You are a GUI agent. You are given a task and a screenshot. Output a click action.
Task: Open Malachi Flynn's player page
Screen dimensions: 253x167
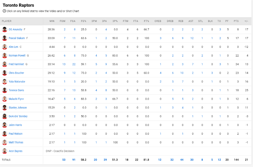pos(16,99)
